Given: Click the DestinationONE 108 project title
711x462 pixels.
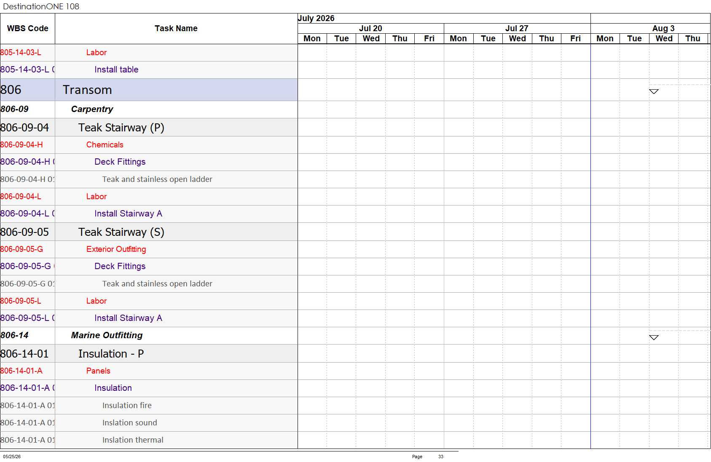Looking at the screenshot, I should pos(41,6).
